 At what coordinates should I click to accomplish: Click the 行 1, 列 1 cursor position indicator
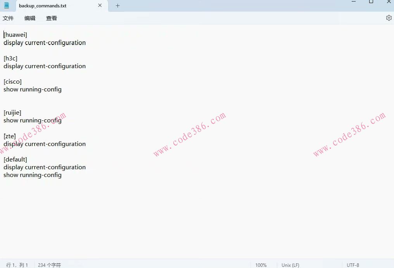point(17,265)
